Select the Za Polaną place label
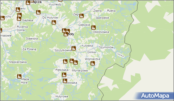 (29, 49)
